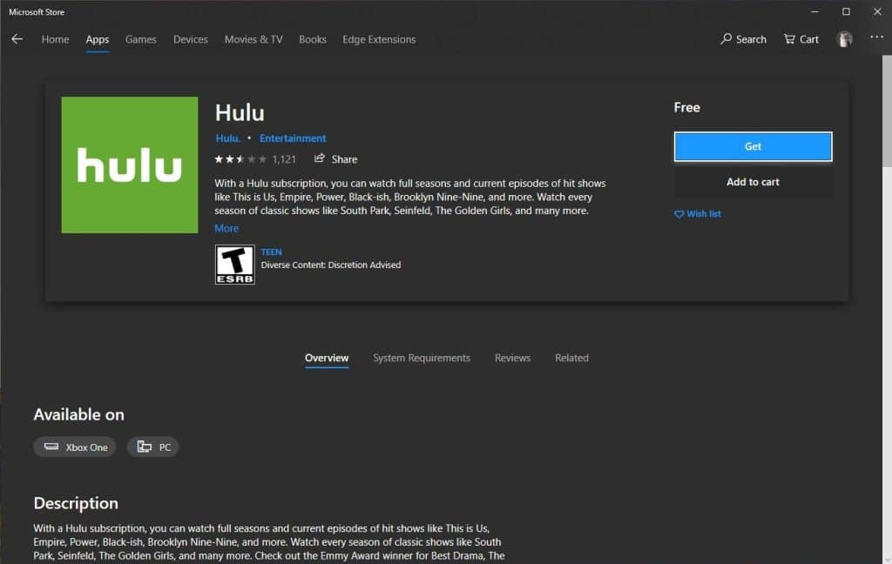Go to the Home tab

(55, 39)
